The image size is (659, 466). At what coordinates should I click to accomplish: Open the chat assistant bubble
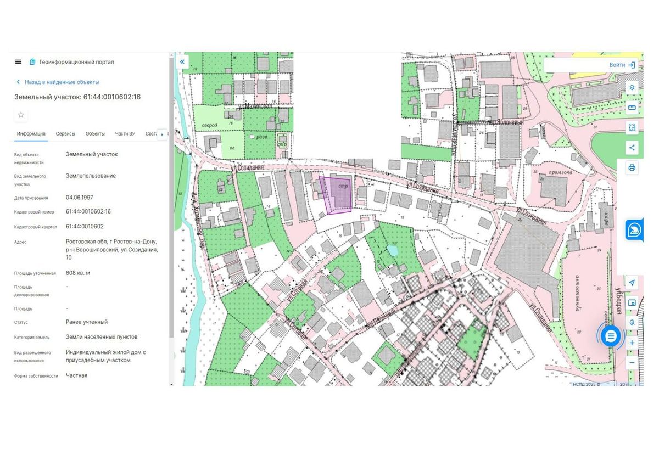click(x=611, y=335)
